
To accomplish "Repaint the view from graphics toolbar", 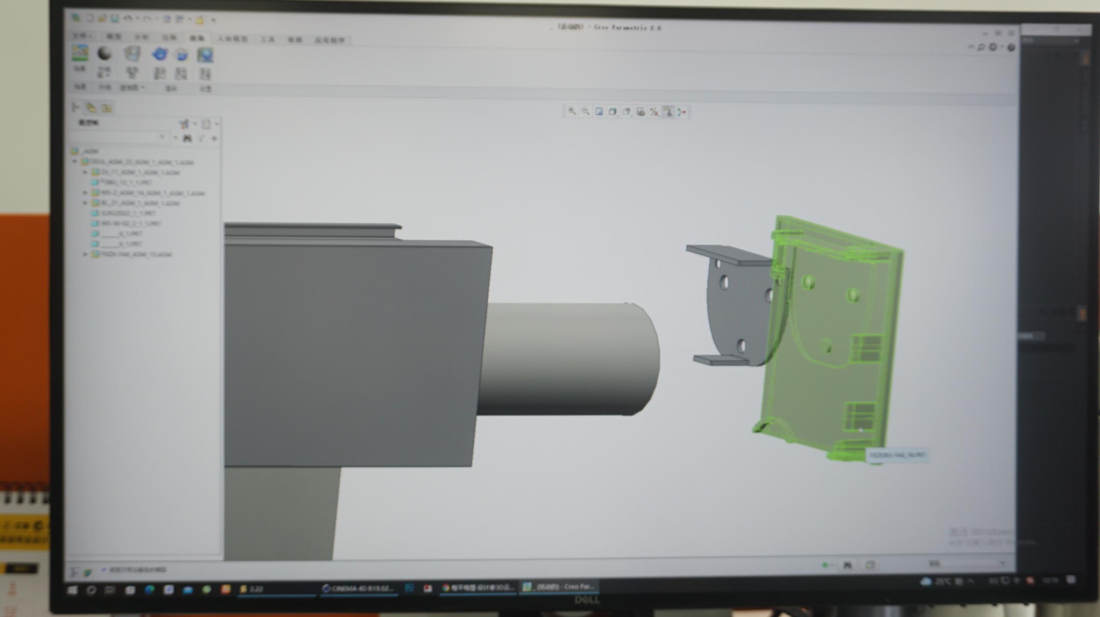I will [x=599, y=112].
